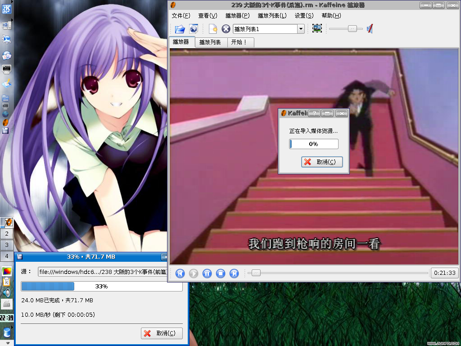Open the 文件(F) menu
The height and width of the screenshot is (346, 461).
(181, 16)
